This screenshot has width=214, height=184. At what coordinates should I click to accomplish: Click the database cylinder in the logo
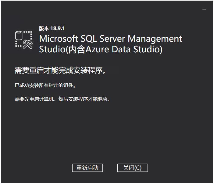point(19,36)
